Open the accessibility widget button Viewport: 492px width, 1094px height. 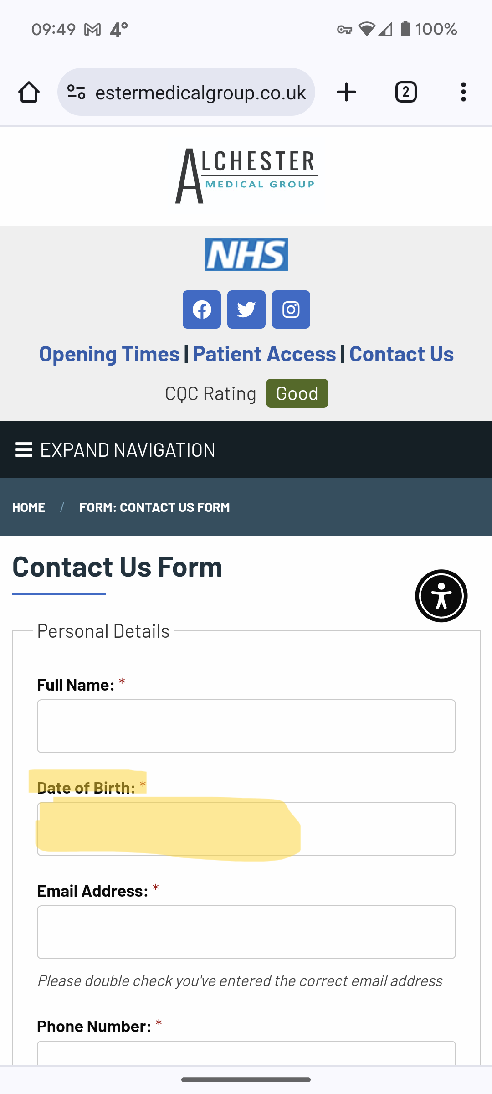441,596
